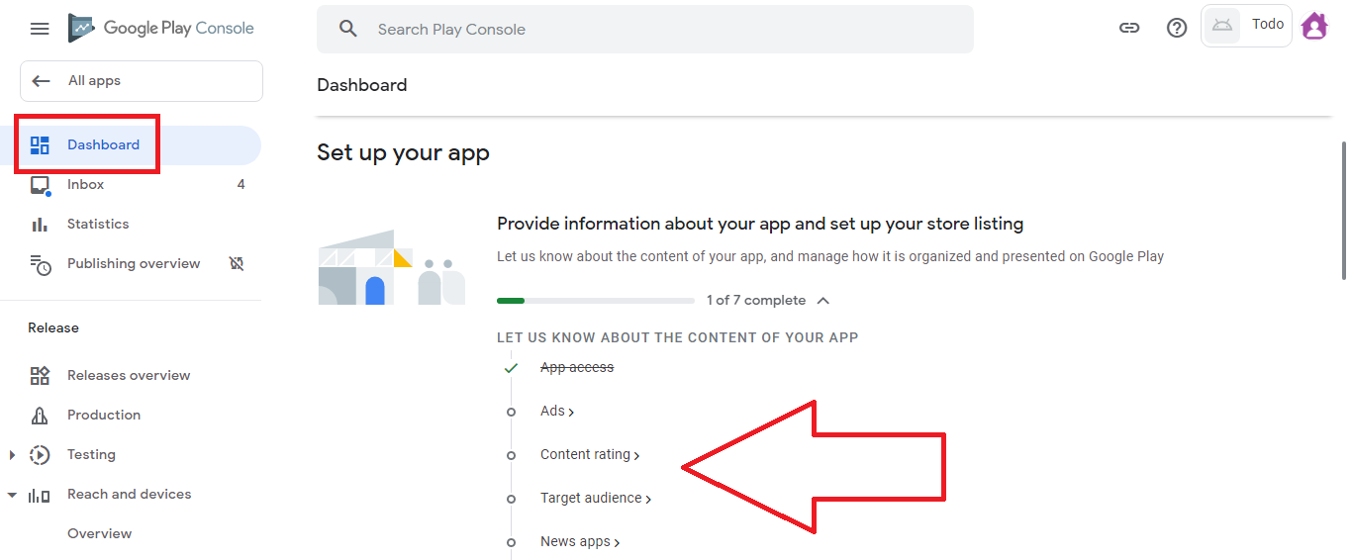Collapse the Reach and devices section

[x=13, y=495]
